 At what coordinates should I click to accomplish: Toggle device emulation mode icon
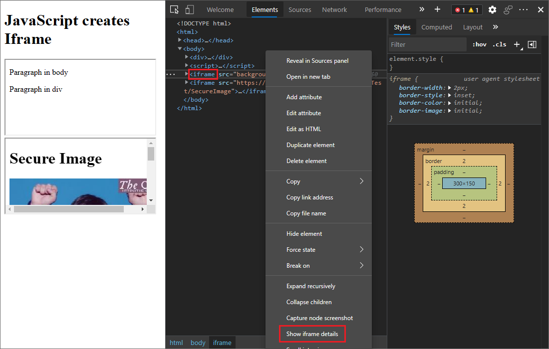(190, 9)
